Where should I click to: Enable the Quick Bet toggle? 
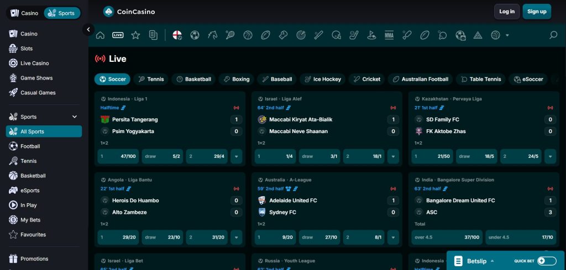pyautogui.click(x=547, y=261)
